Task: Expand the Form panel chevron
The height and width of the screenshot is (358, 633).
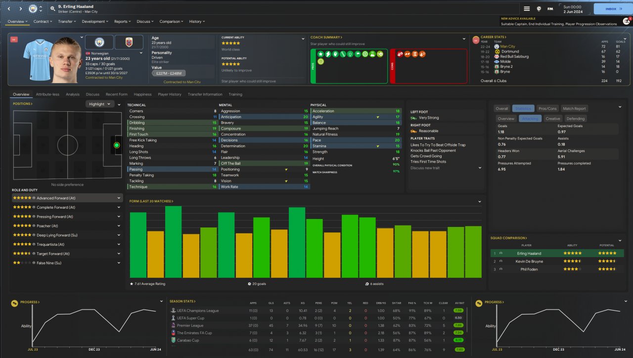Action: [x=479, y=201]
